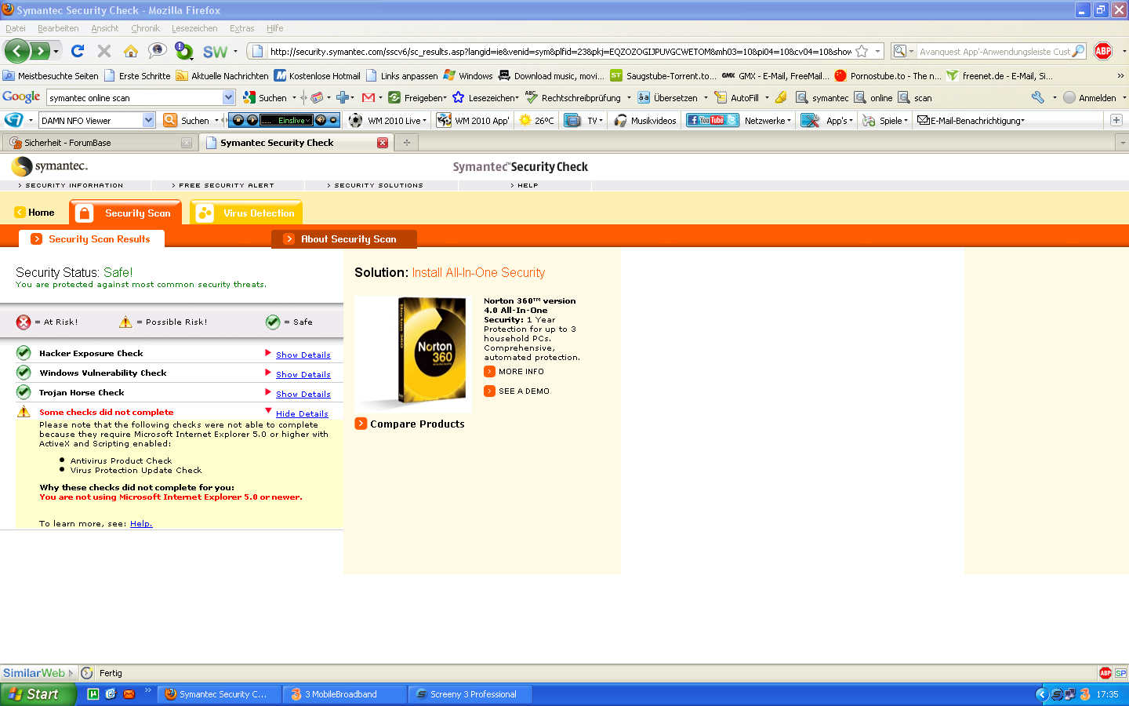Click the SW toolbar icon
Viewport: 1129px width, 706px height.
[x=215, y=52]
